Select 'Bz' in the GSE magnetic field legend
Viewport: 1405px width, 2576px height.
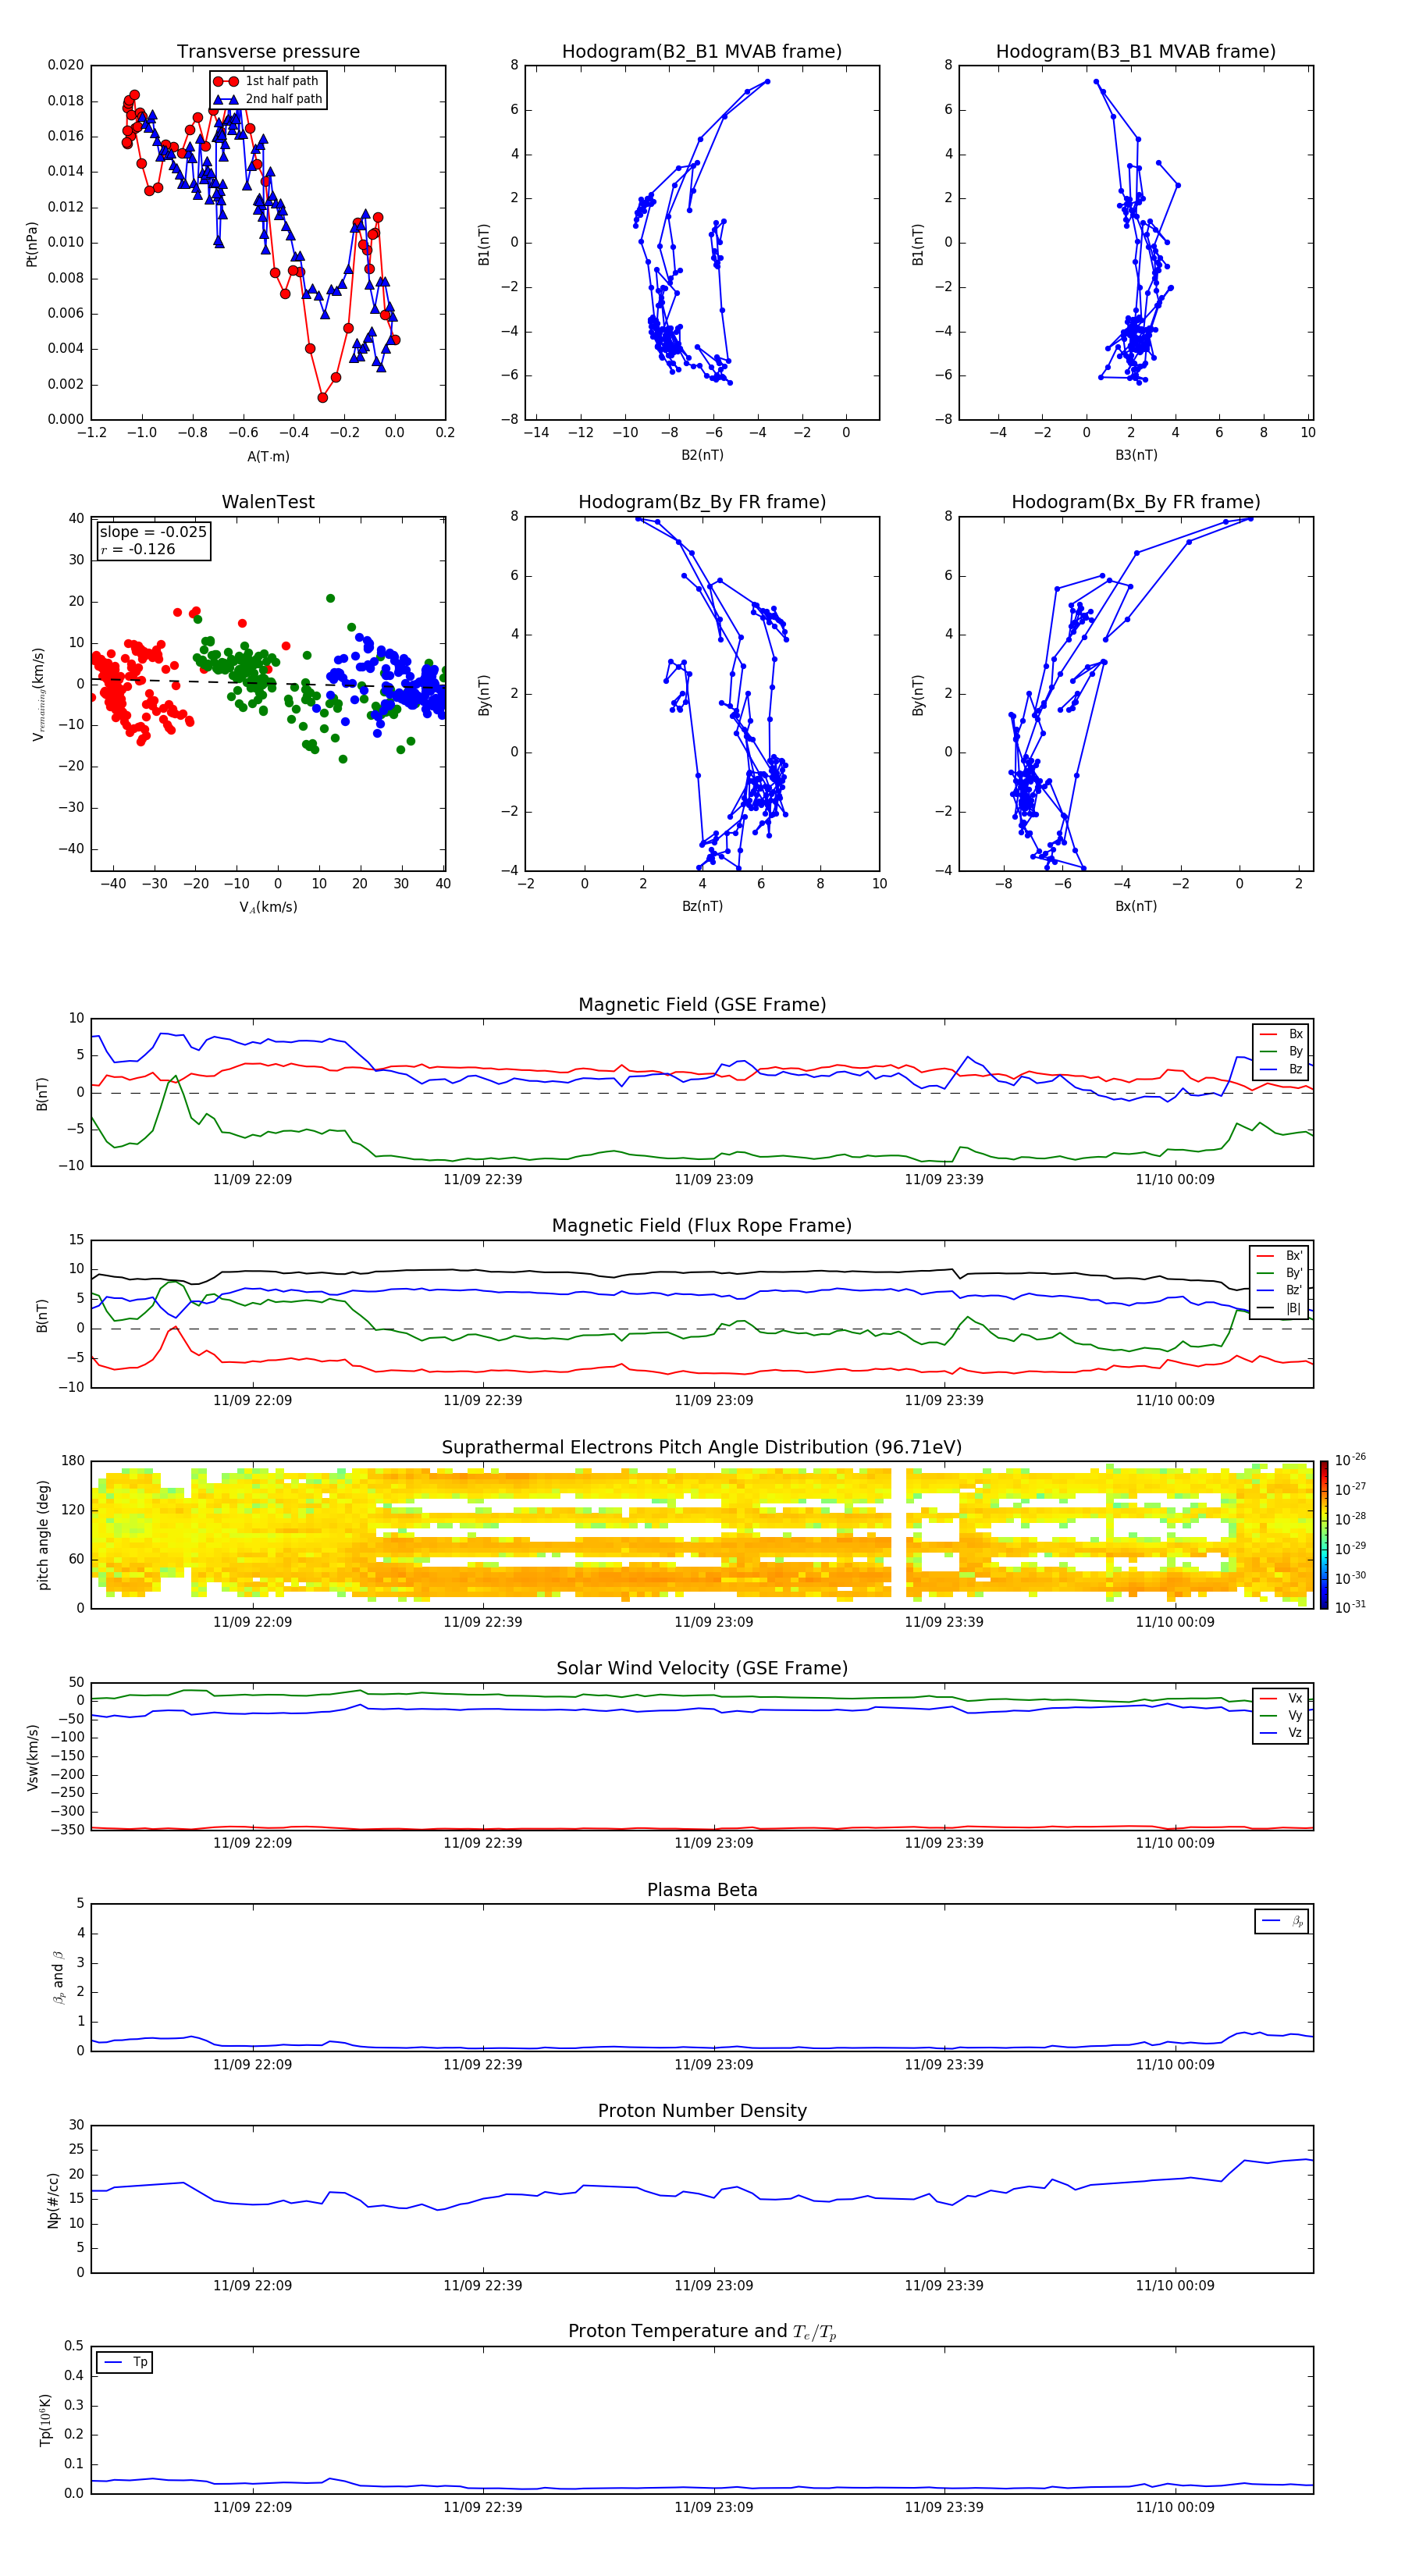pyautogui.click(x=1281, y=1069)
